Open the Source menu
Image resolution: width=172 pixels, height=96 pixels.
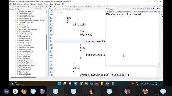click(20, 4)
